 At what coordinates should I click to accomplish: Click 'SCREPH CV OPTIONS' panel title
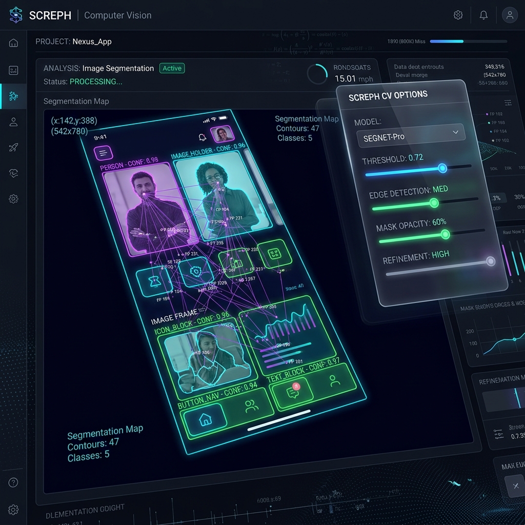coord(388,96)
